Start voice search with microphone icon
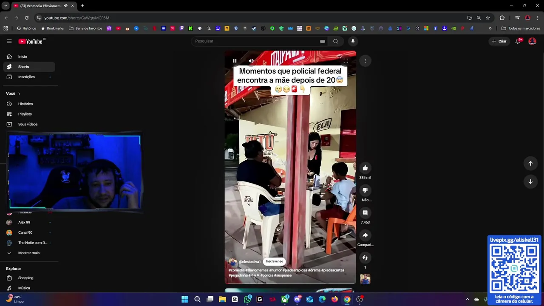The height and width of the screenshot is (306, 544). pos(353,41)
